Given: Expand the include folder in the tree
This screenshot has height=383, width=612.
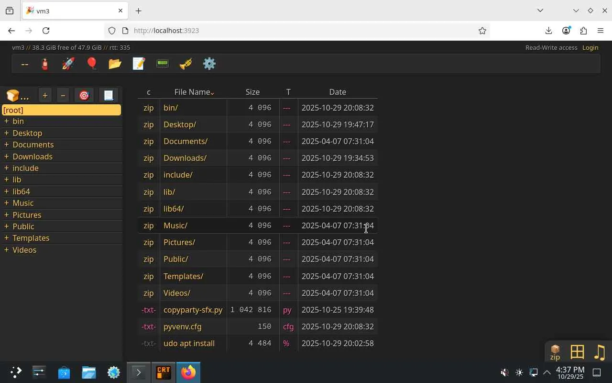Looking at the screenshot, I should [x=6, y=168].
